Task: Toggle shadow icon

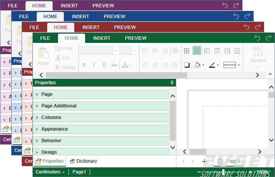Action: (x=187, y=65)
